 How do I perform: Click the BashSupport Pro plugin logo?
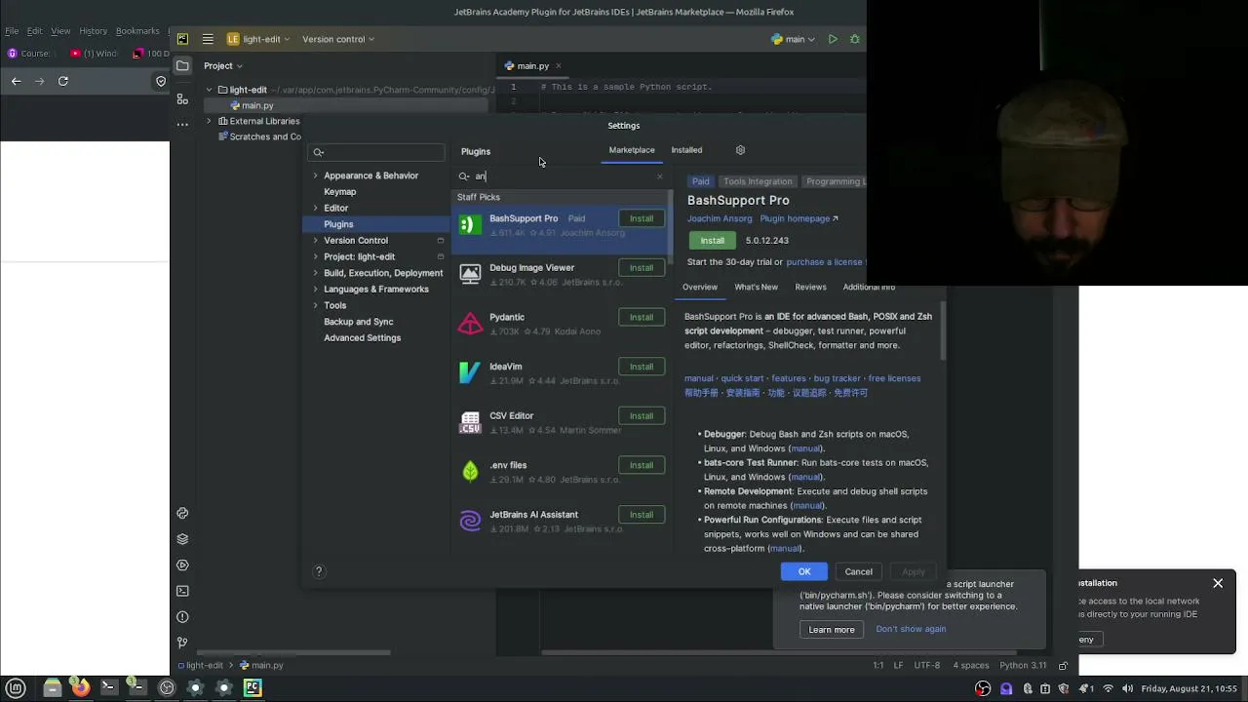point(470,225)
